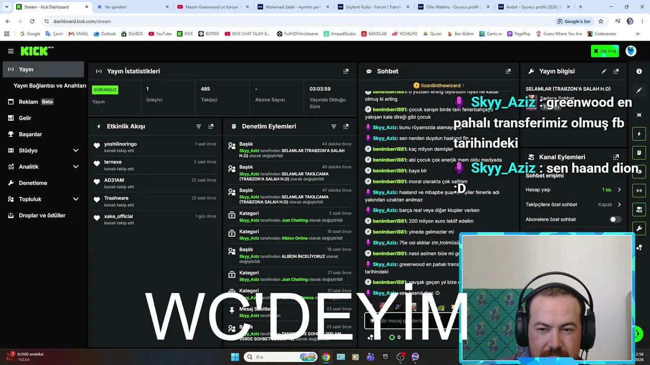Open the Codenames bookmark

click(602, 34)
